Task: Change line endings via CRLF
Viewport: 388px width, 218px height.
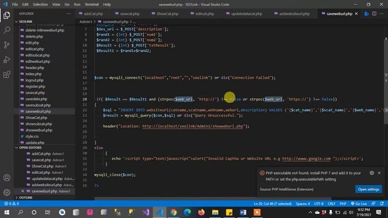Action: click(332, 203)
